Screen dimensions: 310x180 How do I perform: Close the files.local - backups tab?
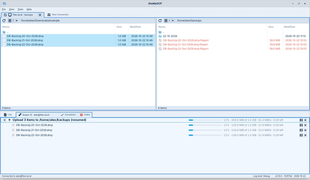tap(40, 15)
